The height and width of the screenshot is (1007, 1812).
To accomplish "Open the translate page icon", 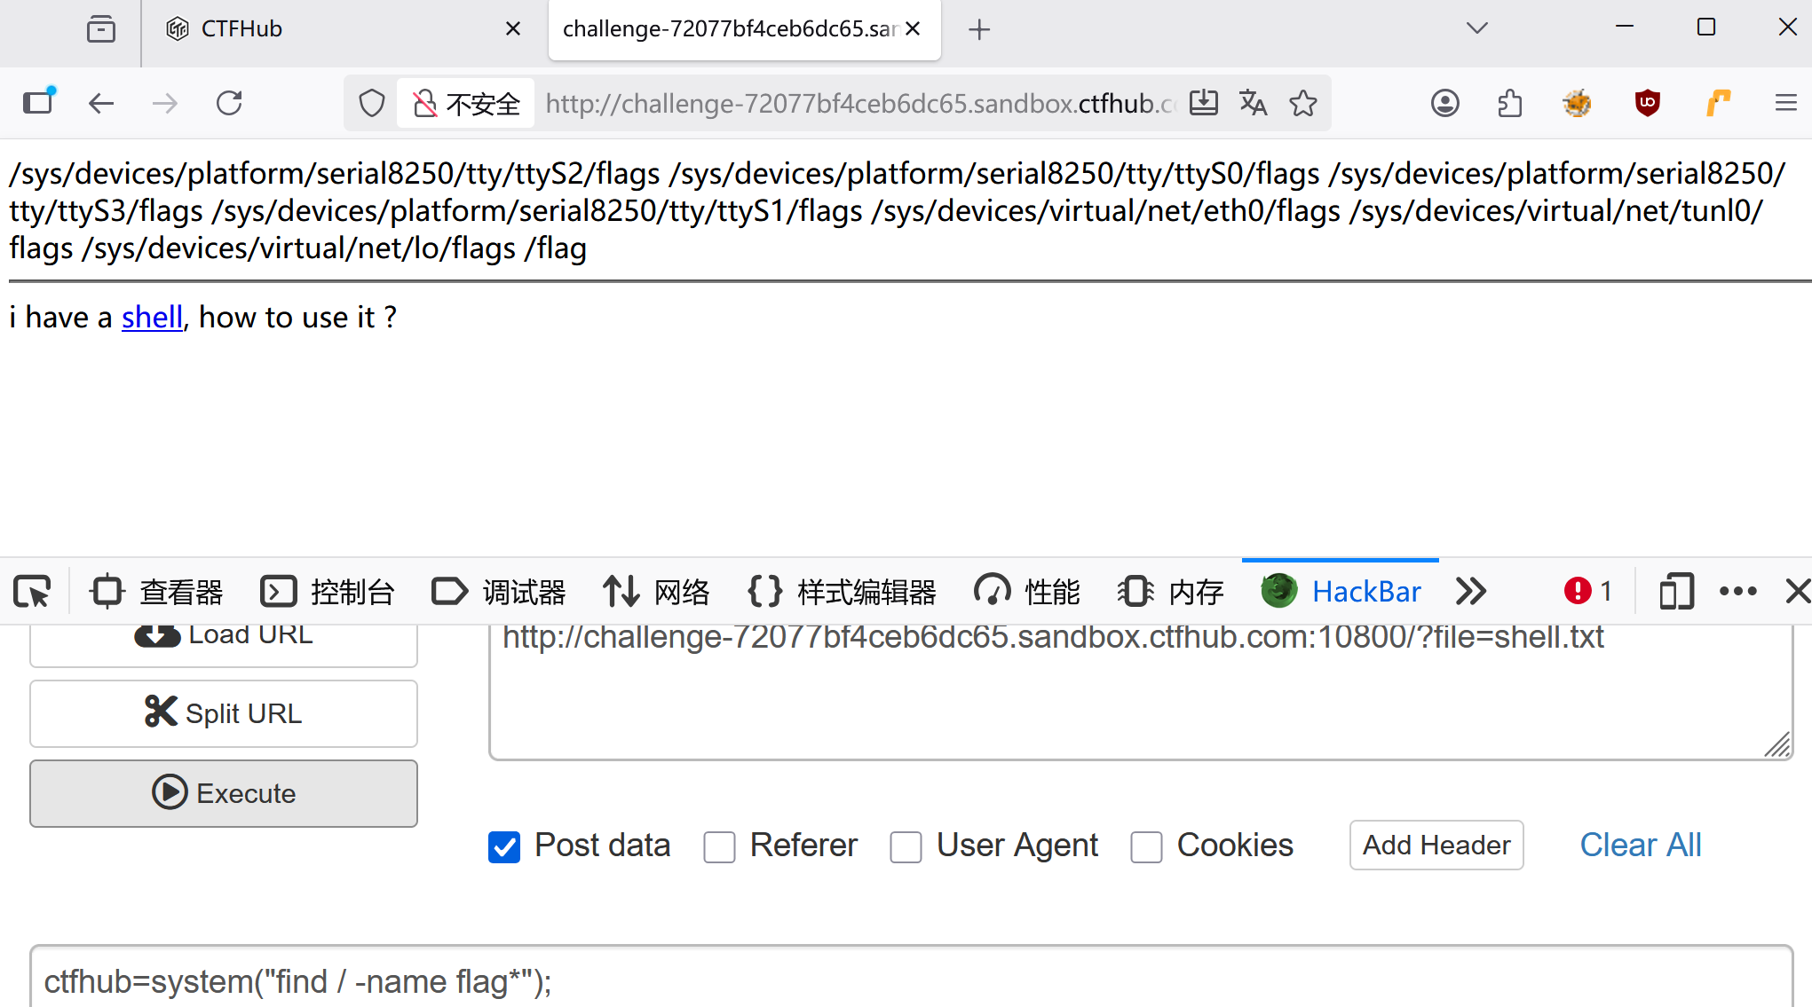I will point(1253,104).
